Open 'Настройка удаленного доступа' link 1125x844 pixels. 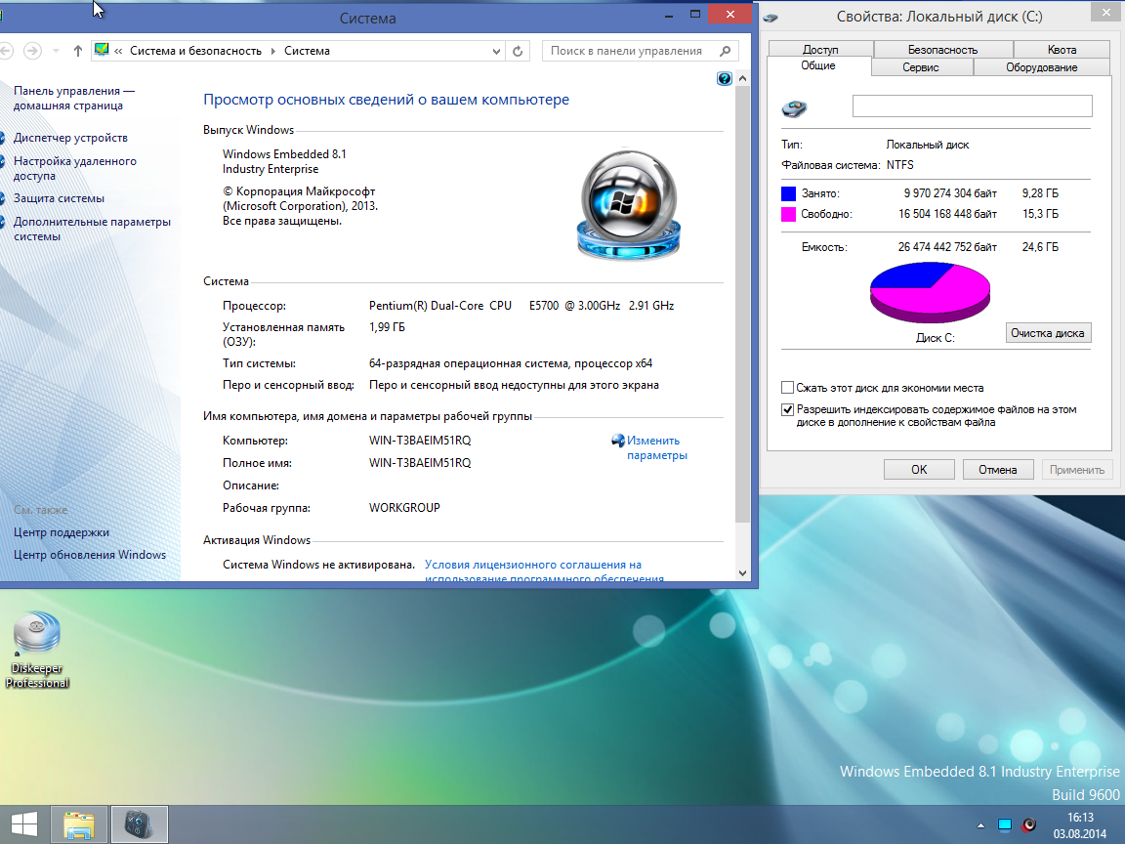(x=74, y=169)
